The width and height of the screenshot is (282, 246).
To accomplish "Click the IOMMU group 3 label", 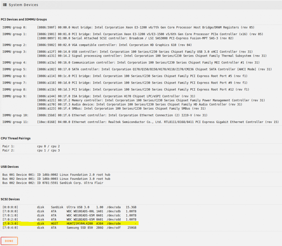I will click(x=14, y=52).
